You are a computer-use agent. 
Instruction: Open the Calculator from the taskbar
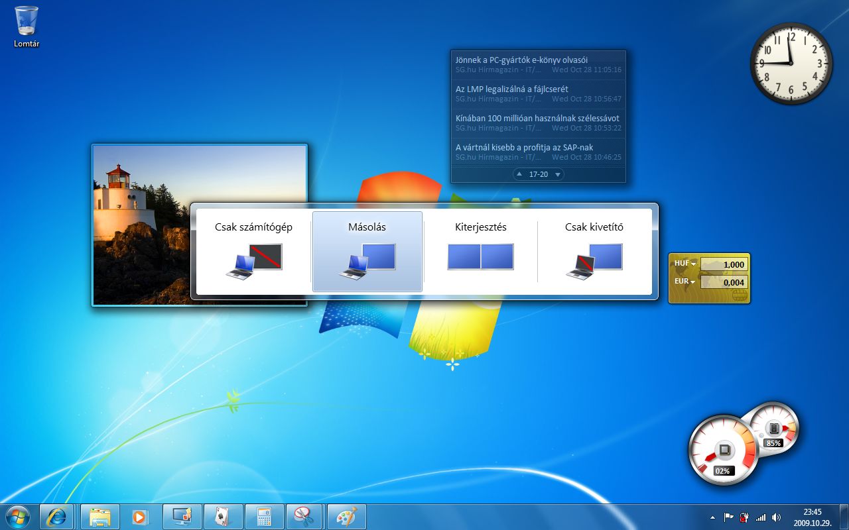(x=264, y=516)
